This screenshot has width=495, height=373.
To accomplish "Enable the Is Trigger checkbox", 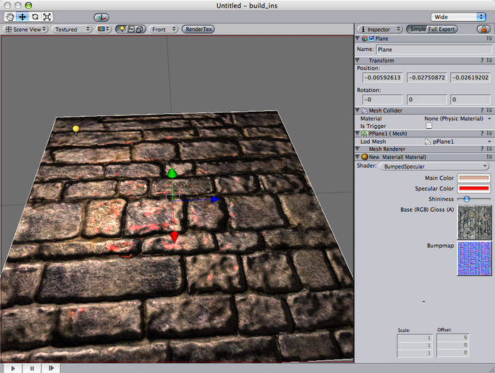I will point(429,125).
